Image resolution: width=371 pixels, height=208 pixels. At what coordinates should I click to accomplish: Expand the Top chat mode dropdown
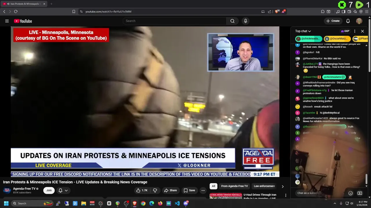303,31
